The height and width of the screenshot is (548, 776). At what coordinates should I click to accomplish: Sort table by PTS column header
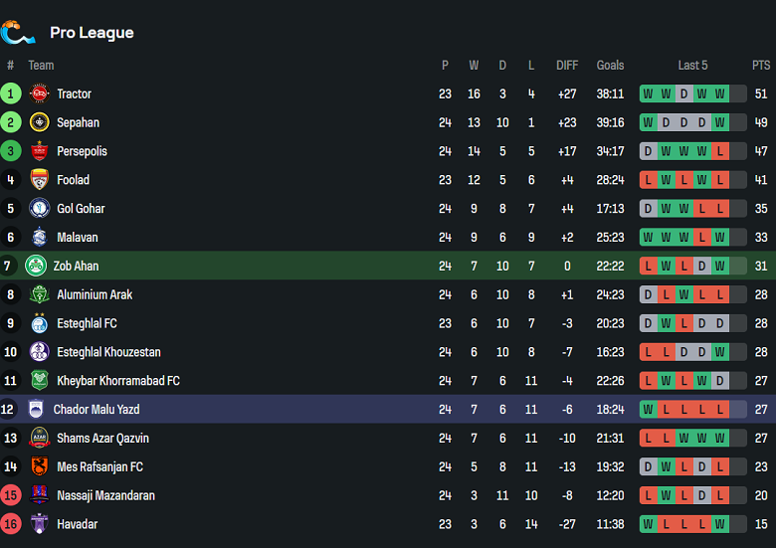tap(761, 66)
